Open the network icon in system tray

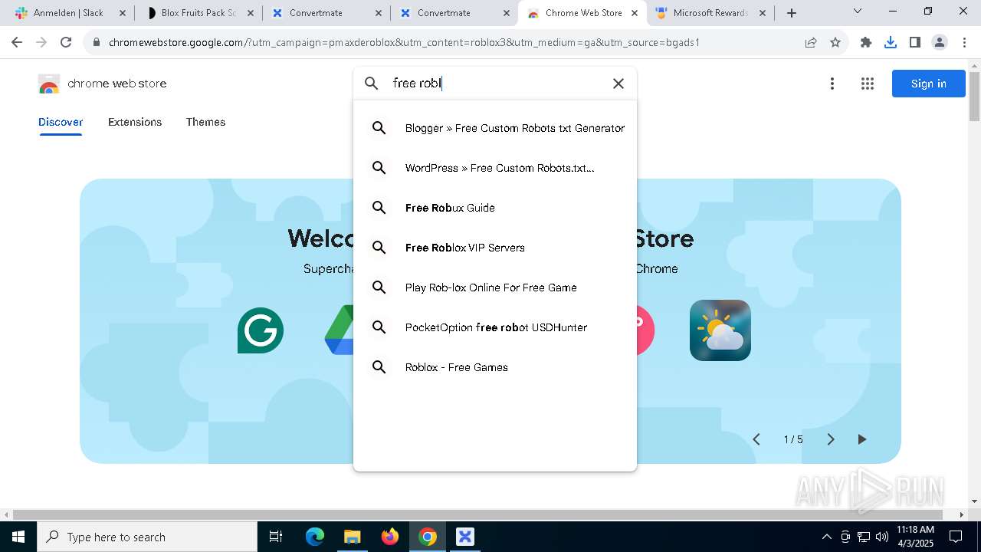(864, 537)
